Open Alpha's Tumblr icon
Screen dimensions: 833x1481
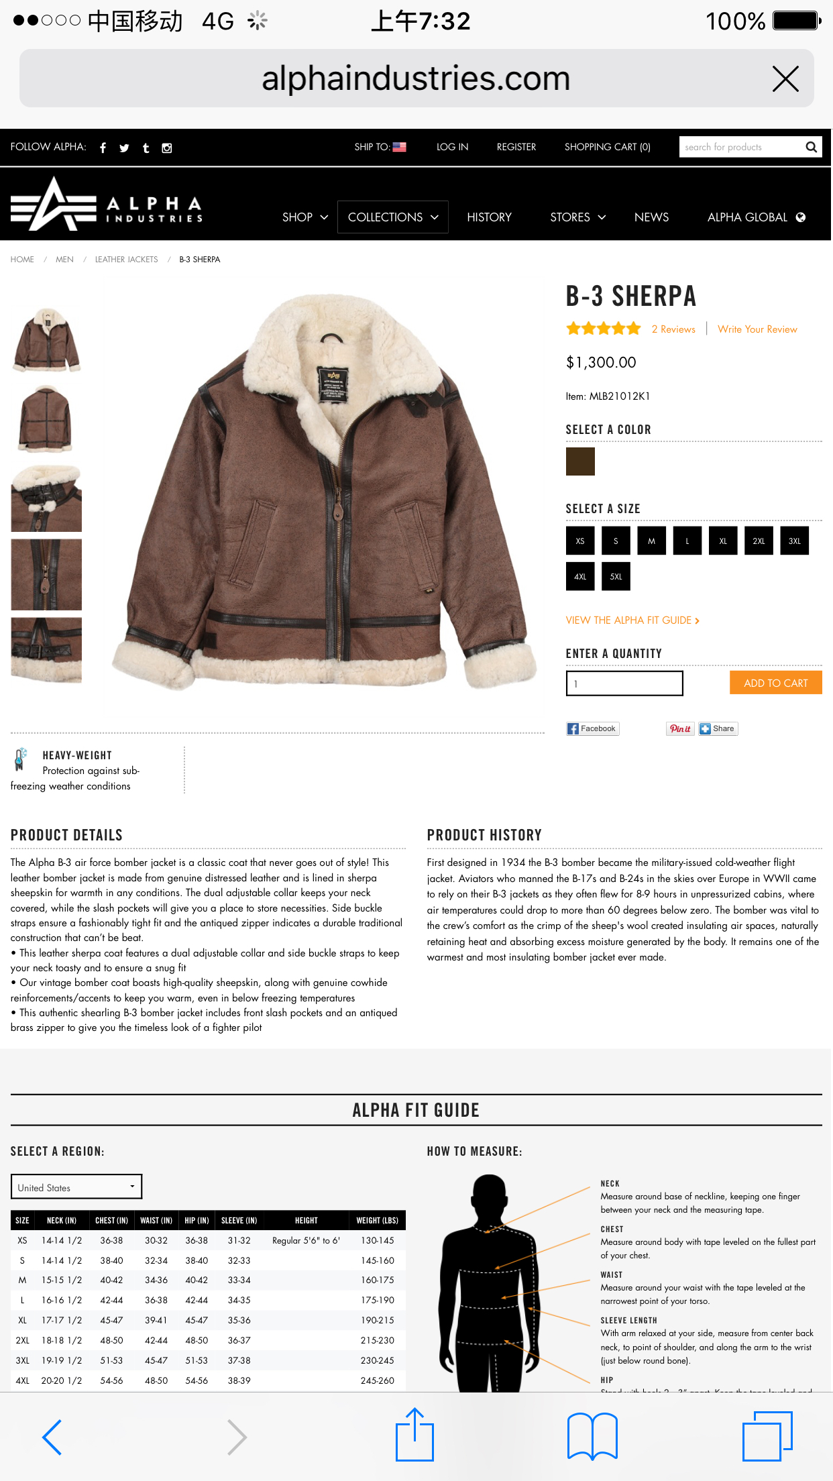coord(146,148)
